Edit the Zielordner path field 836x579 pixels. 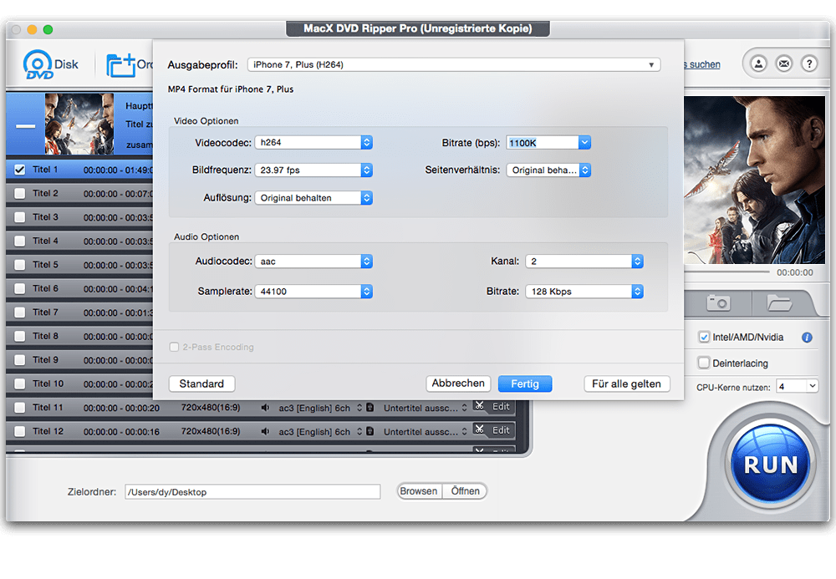click(251, 491)
